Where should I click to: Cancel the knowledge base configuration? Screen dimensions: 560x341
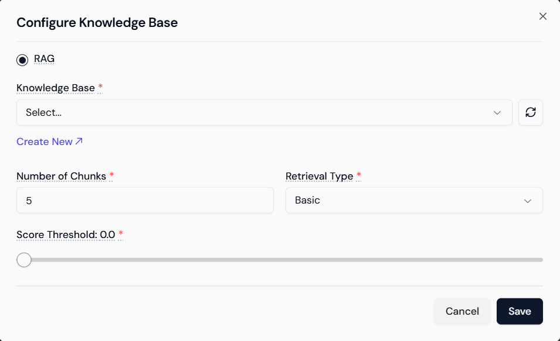pos(462,311)
